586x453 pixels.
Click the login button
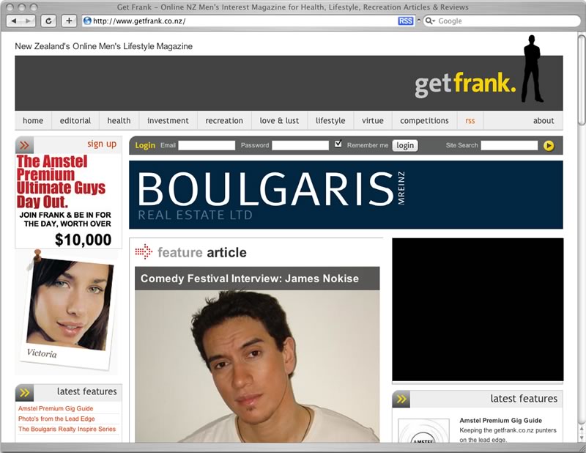click(405, 146)
